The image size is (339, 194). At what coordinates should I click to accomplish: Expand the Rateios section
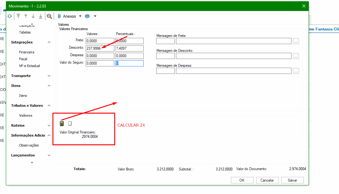point(49,125)
